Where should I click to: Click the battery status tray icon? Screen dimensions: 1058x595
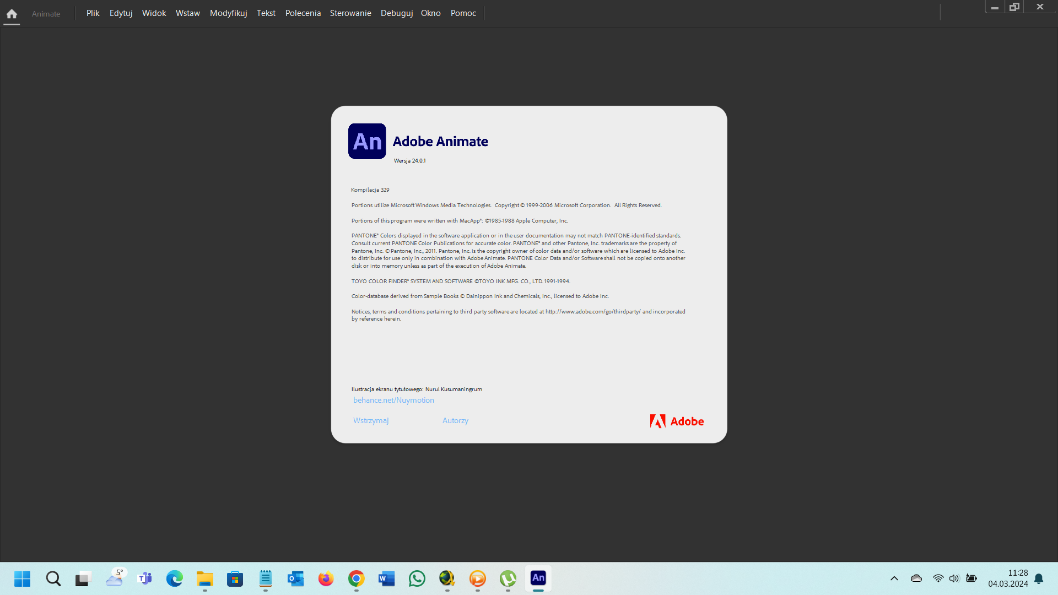[x=971, y=578]
